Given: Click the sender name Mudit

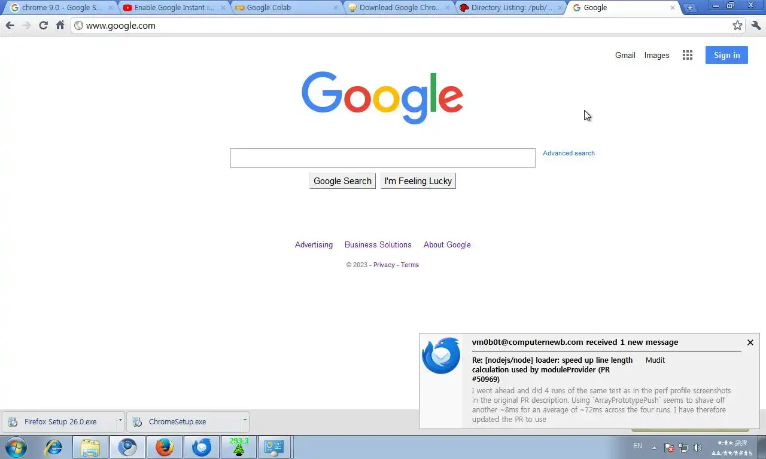Looking at the screenshot, I should point(655,360).
